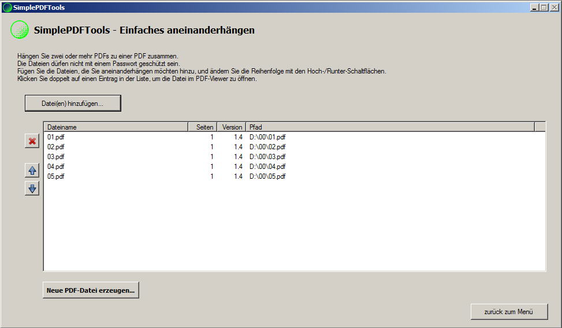Click the green SimplePDFTools logo icon

coord(20,30)
